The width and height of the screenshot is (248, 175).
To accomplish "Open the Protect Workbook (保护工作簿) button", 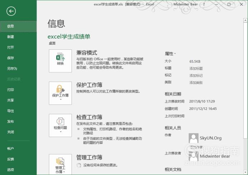I will (x=60, y=93).
